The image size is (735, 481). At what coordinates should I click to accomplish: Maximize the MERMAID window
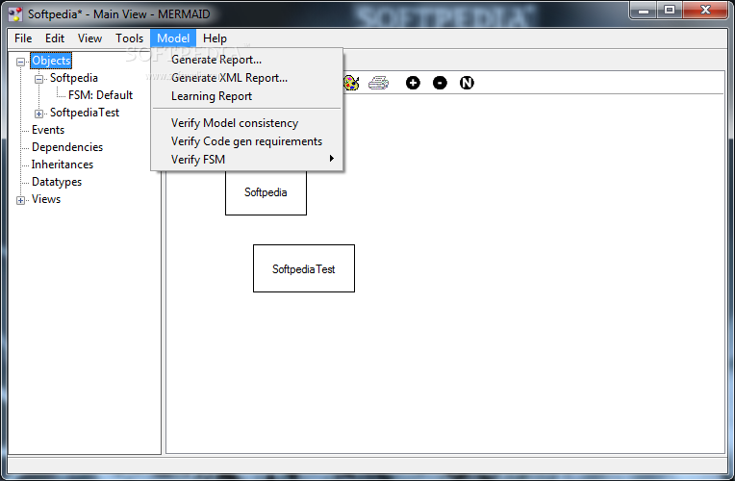pyautogui.click(x=670, y=10)
